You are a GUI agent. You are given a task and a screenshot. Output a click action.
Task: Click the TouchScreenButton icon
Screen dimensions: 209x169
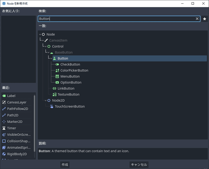point(51,107)
